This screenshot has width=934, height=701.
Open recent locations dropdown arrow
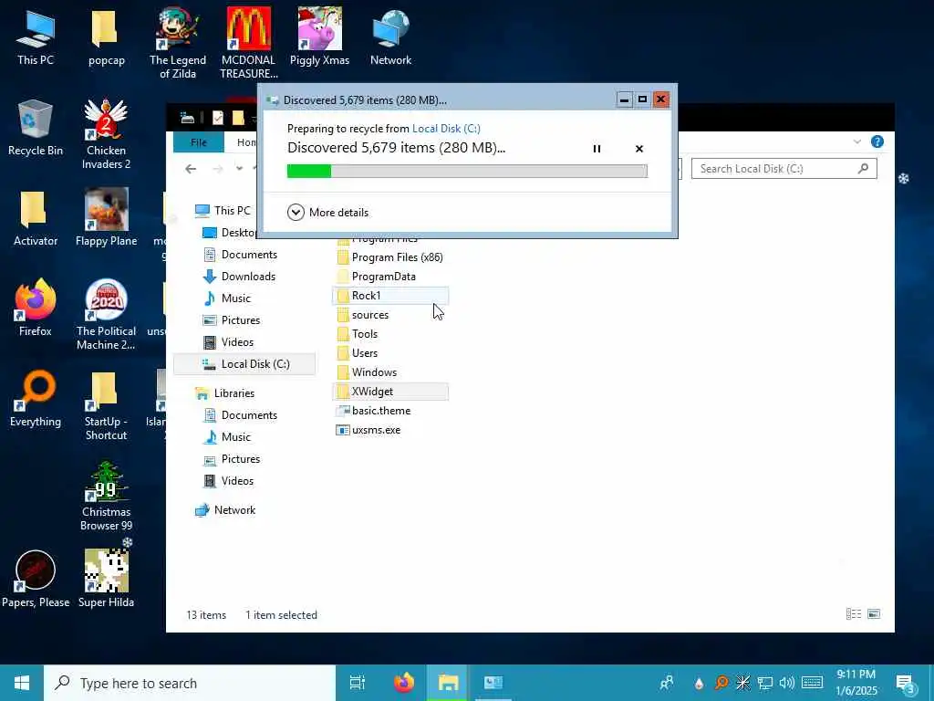[240, 169]
